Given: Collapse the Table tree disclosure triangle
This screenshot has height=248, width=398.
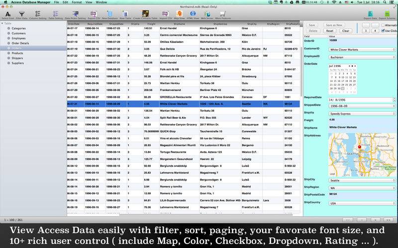Looking at the screenshot, I should [x=2, y=24].
